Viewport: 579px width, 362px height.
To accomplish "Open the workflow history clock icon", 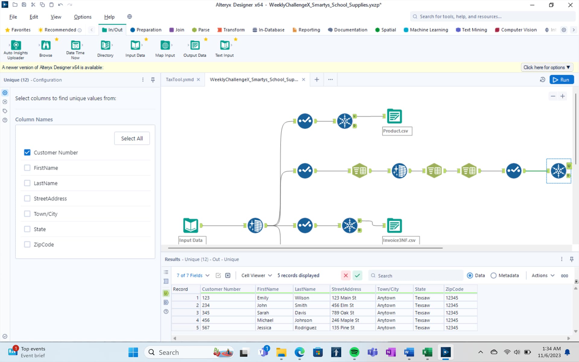I will pos(543,80).
